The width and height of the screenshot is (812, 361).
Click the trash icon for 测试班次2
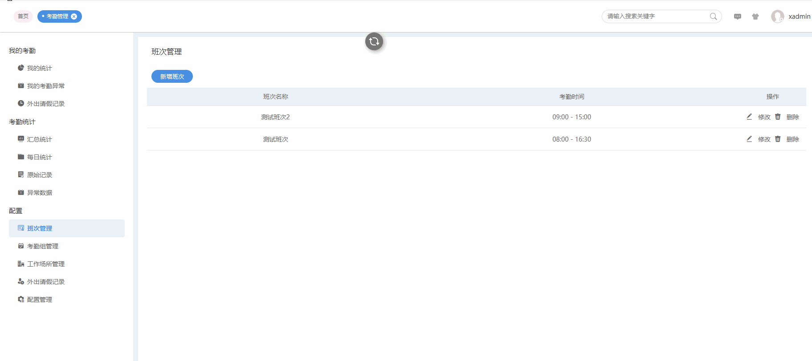coord(778,117)
